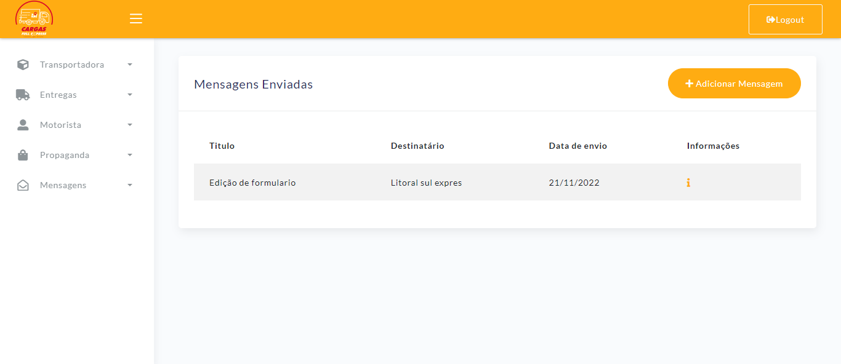This screenshot has height=364, width=841.
Task: Expand the Mensagens dropdown arrow
Action: click(x=130, y=185)
